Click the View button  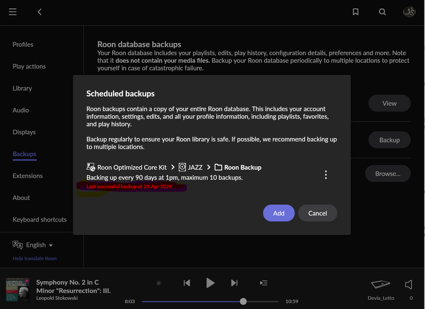389,103
